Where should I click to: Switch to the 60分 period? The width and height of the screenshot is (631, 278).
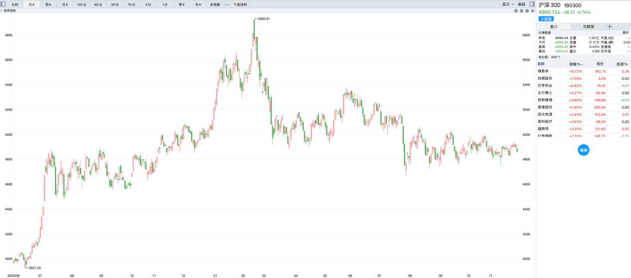coord(98,5)
